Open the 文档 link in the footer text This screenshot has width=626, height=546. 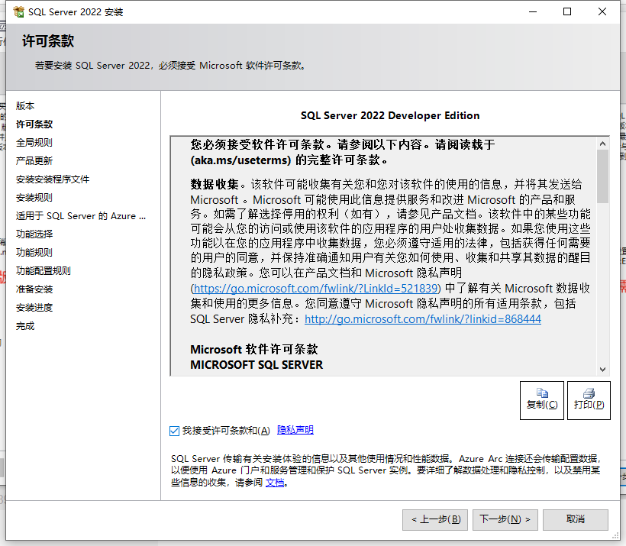(275, 483)
